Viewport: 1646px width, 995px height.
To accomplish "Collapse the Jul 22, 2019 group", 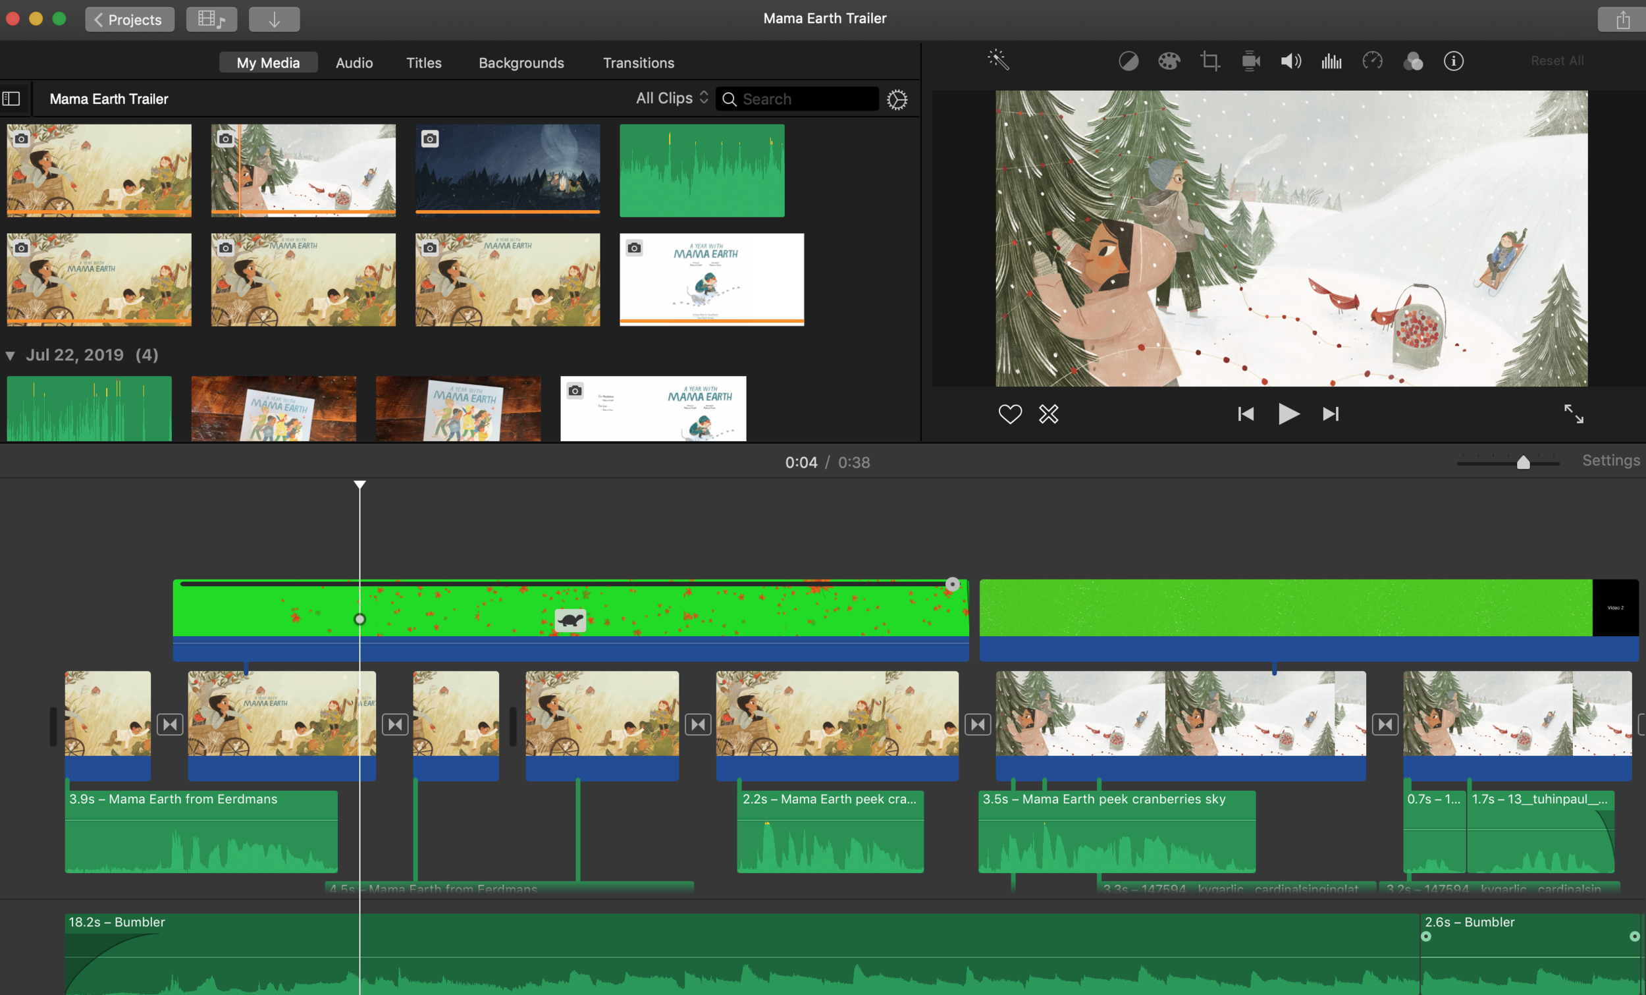I will [x=10, y=356].
